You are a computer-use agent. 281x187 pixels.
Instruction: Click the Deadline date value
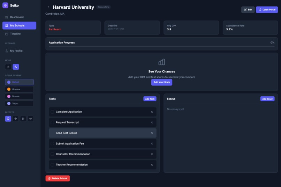pyautogui.click(x=116, y=29)
